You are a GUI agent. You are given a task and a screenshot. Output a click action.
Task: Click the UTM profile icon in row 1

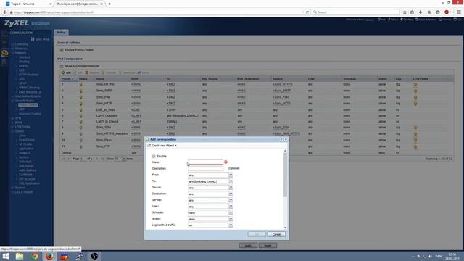(x=415, y=85)
